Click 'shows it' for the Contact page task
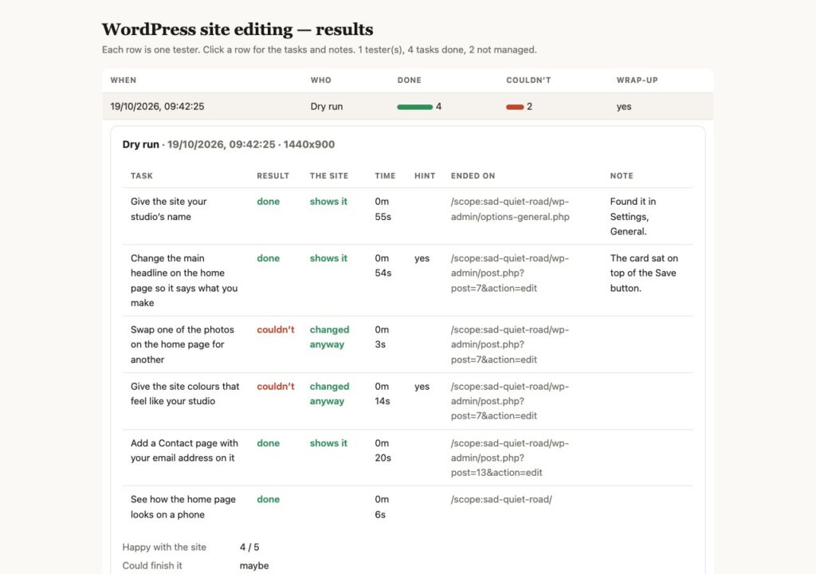Image resolution: width=816 pixels, height=574 pixels. pos(328,443)
